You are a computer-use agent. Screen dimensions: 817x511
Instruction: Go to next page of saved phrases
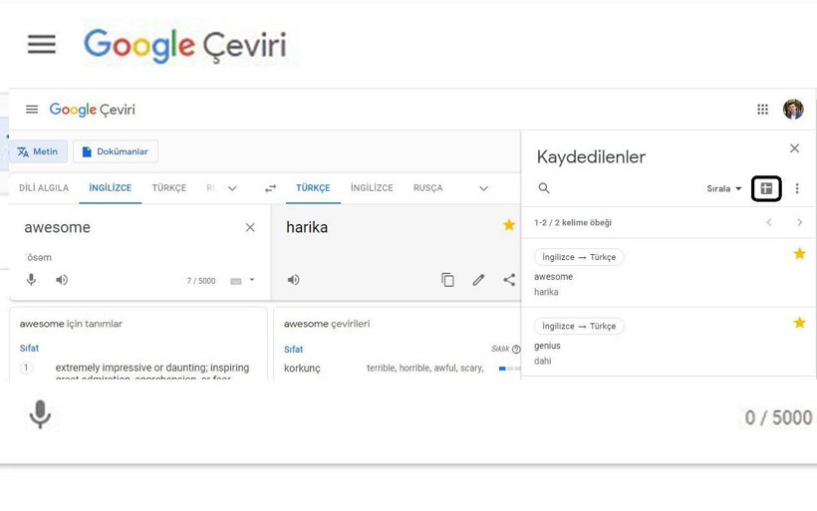800,222
